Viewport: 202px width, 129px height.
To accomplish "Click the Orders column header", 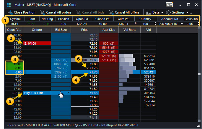I will pyautogui.click(x=37, y=30).
